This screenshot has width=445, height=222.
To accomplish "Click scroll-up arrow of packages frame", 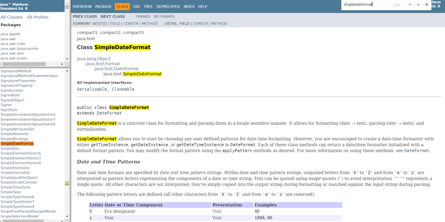I will (67, 2).
